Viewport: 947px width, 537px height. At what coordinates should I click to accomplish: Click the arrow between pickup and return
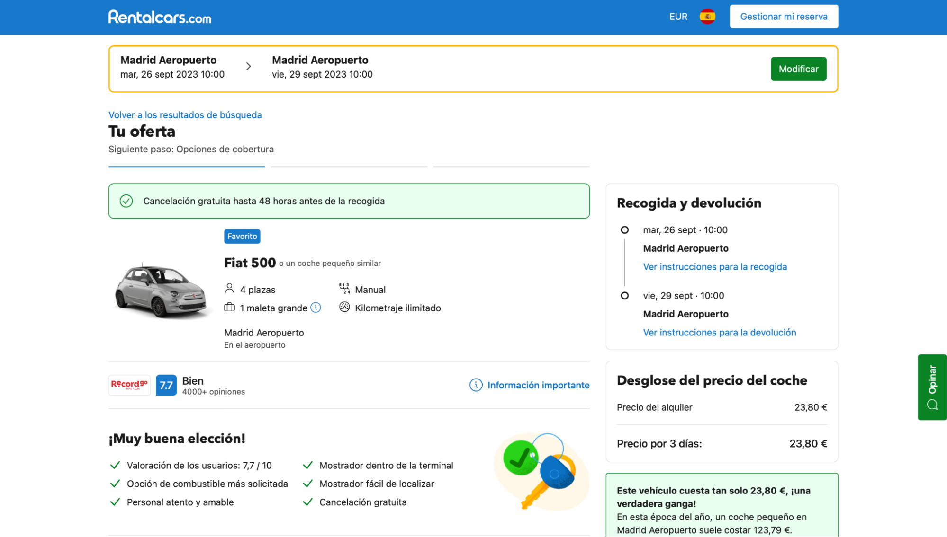coord(248,67)
